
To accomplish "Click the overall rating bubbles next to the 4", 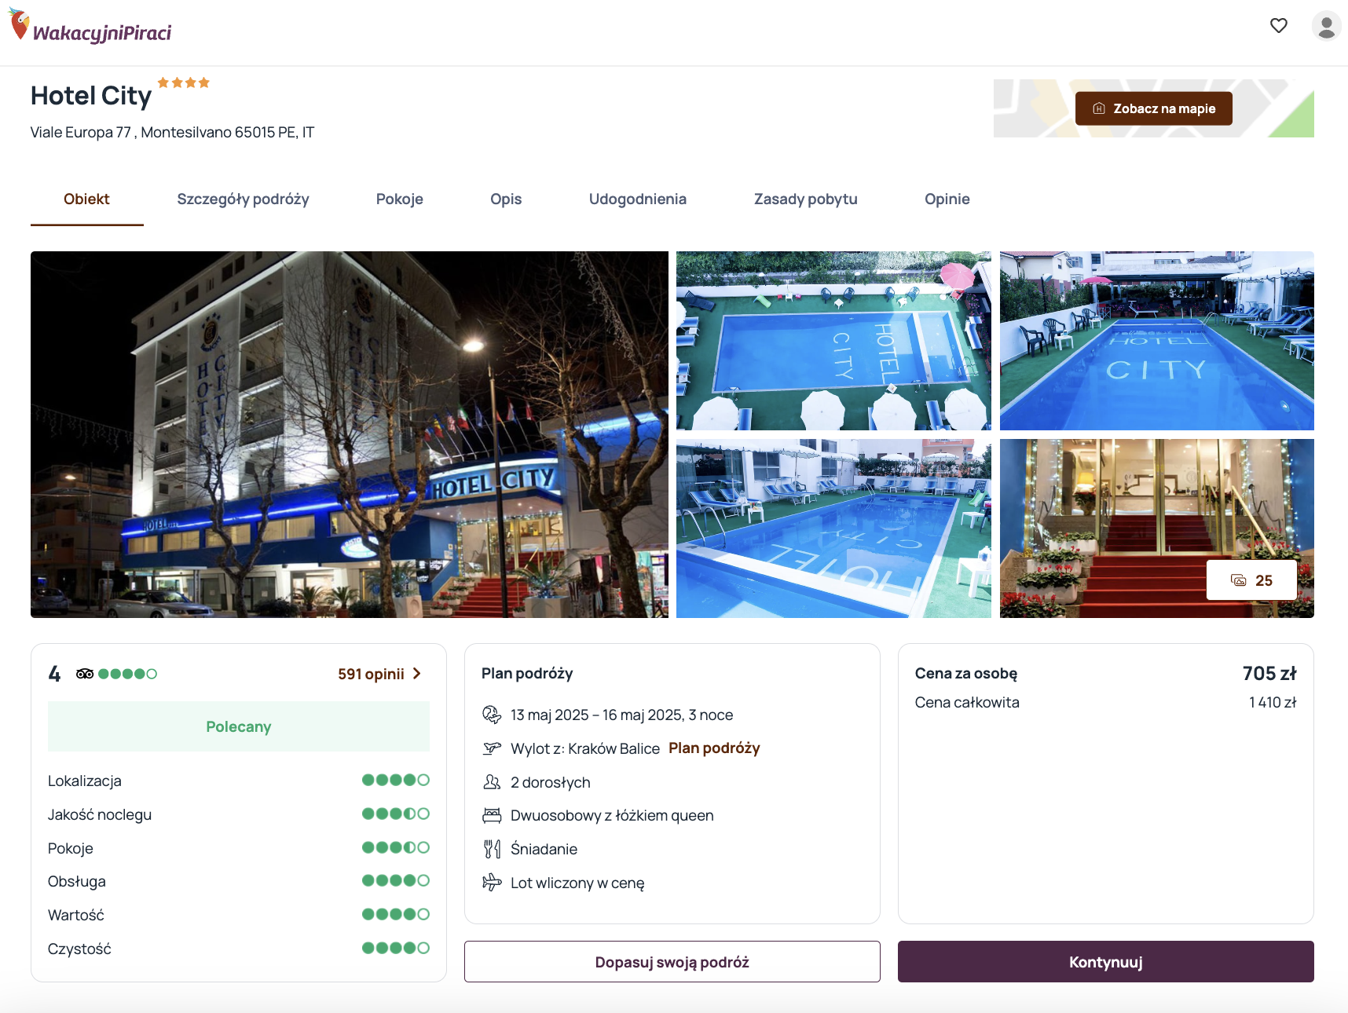I will [127, 674].
